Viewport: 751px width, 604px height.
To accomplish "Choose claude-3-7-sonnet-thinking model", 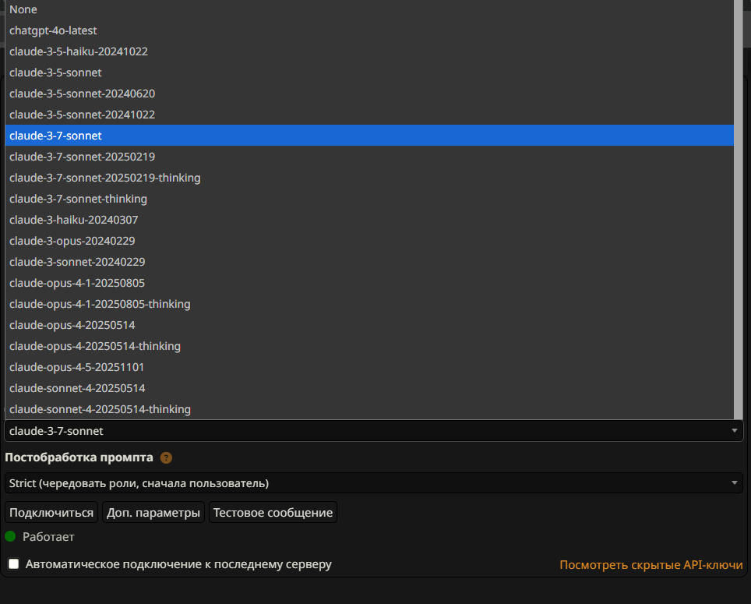I will (x=78, y=199).
